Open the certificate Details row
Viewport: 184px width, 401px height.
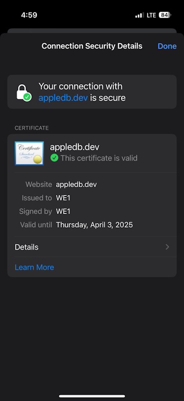coord(92,247)
